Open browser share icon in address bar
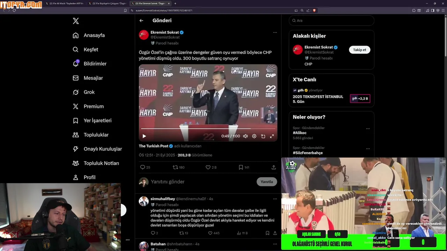 pyautogui.click(x=308, y=10)
